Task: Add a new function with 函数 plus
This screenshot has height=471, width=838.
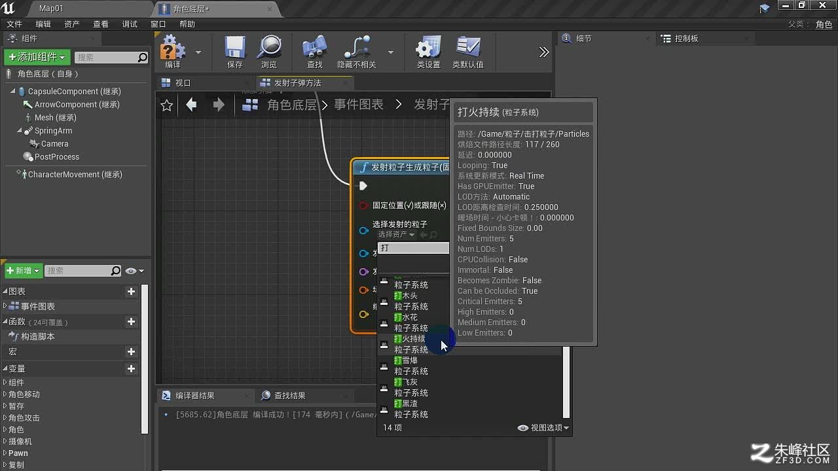Action: 131,321
